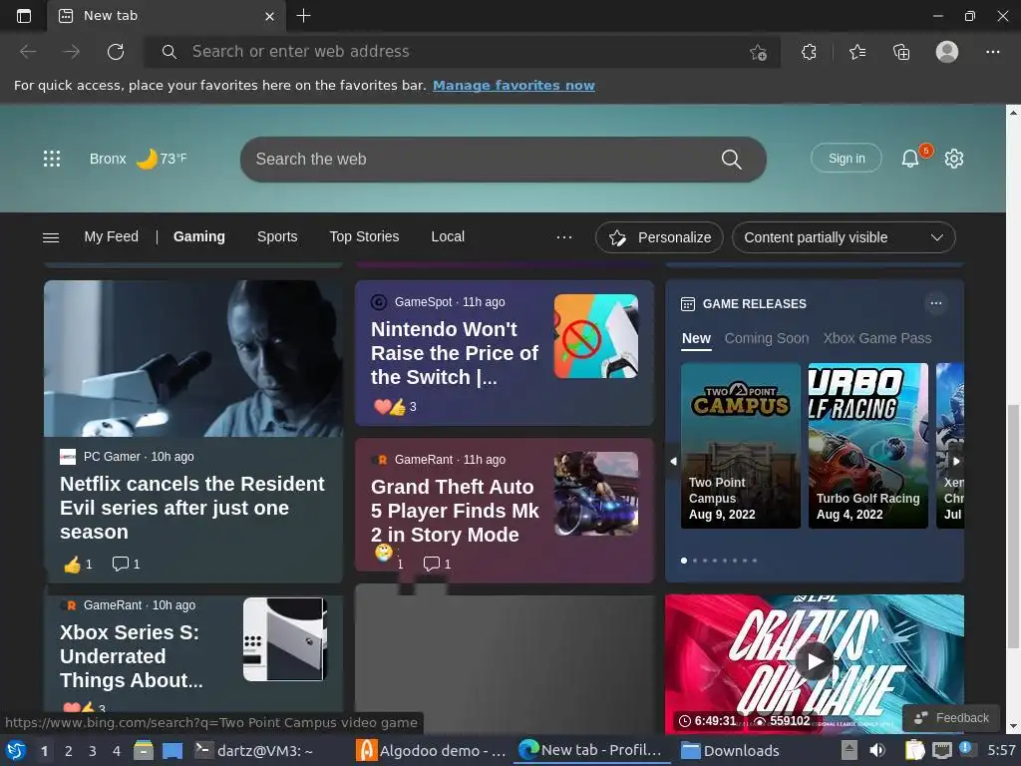Screen dimensions: 1021x766
Task: Switch to Algodoo demo taskbar window
Action: point(431,751)
